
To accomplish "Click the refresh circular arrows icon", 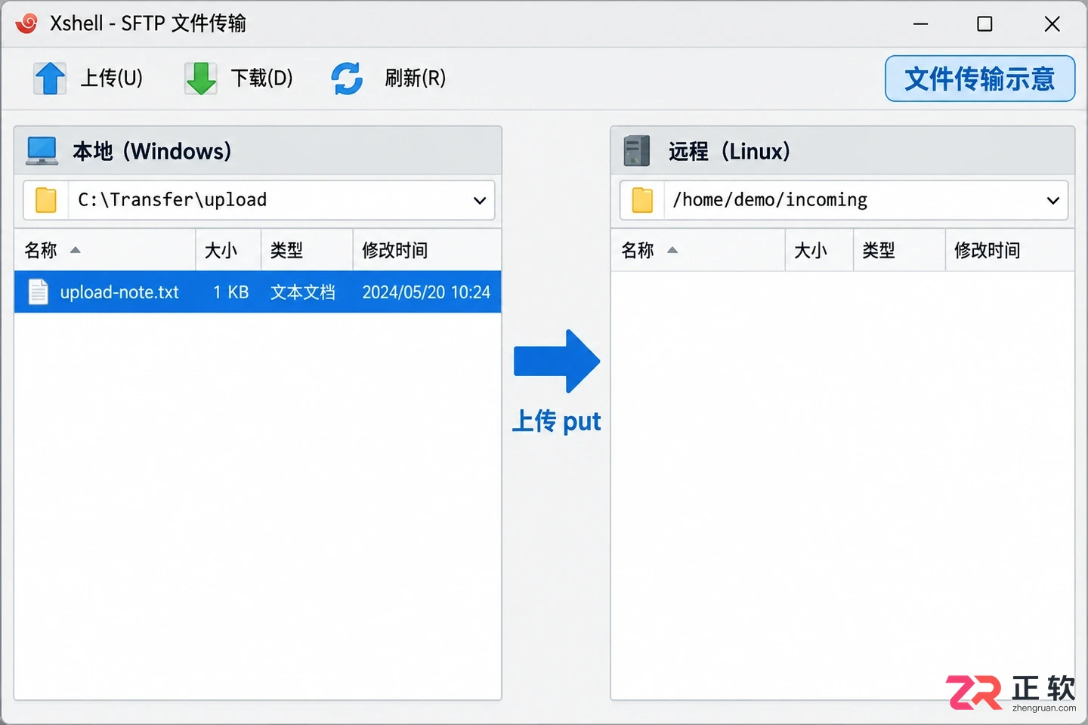I will (347, 79).
